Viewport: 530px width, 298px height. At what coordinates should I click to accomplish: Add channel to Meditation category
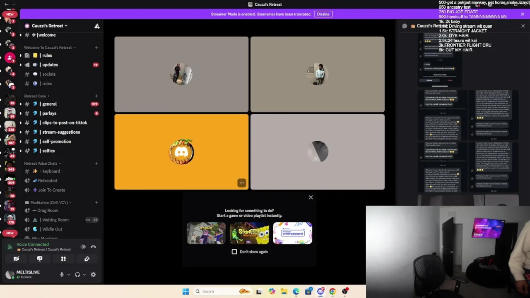pos(96,203)
